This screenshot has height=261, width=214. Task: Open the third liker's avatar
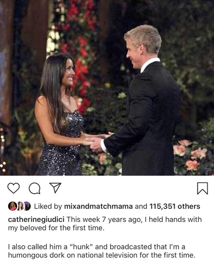pos(27,206)
